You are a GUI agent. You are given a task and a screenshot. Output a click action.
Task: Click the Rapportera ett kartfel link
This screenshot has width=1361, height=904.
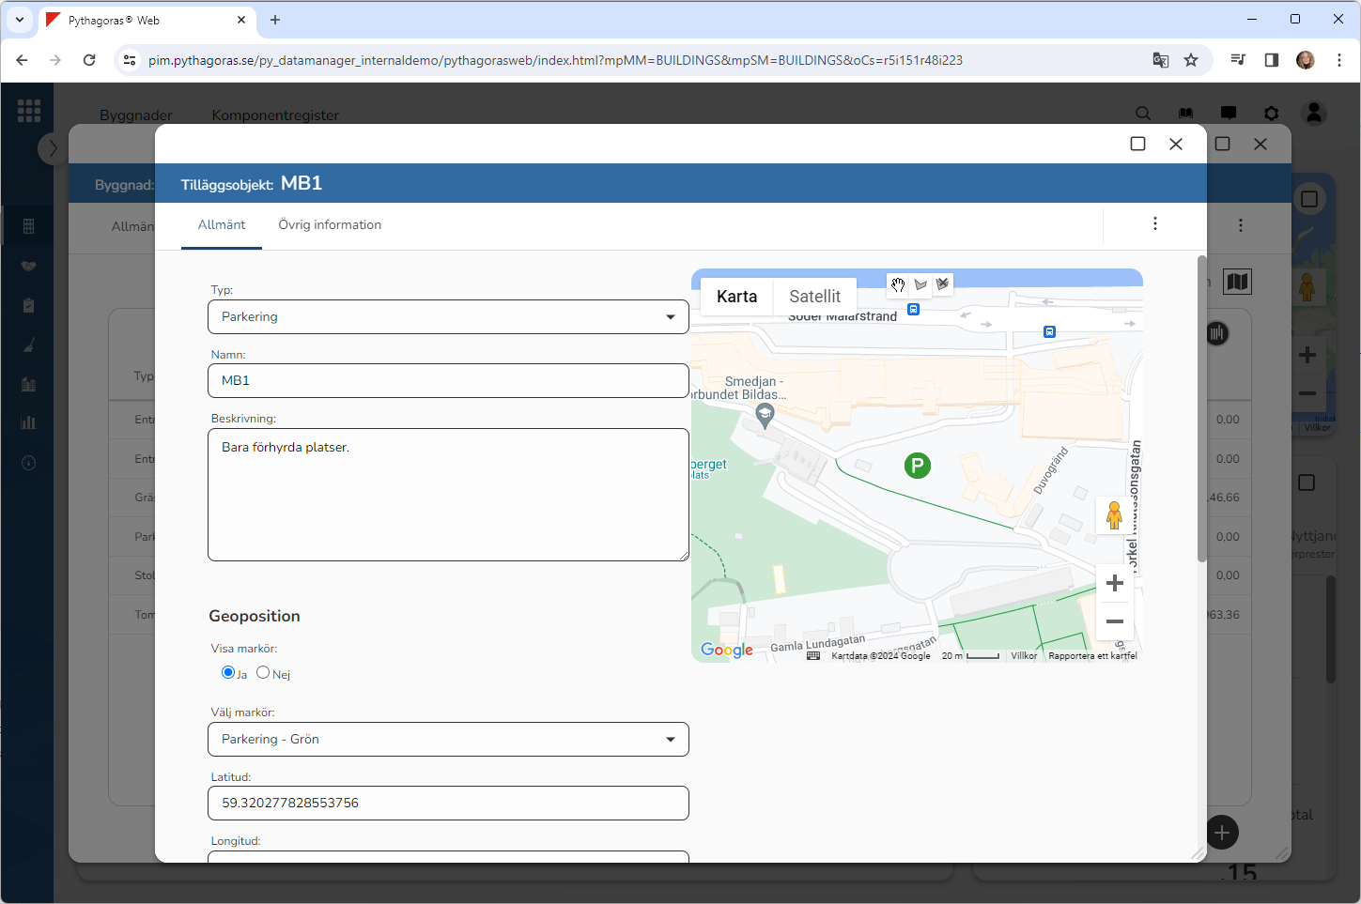click(1092, 656)
